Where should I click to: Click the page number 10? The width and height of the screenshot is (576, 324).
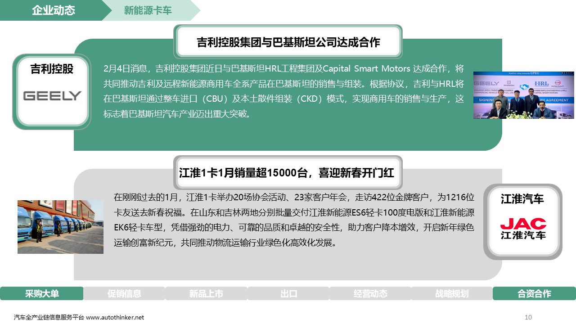(x=528, y=317)
